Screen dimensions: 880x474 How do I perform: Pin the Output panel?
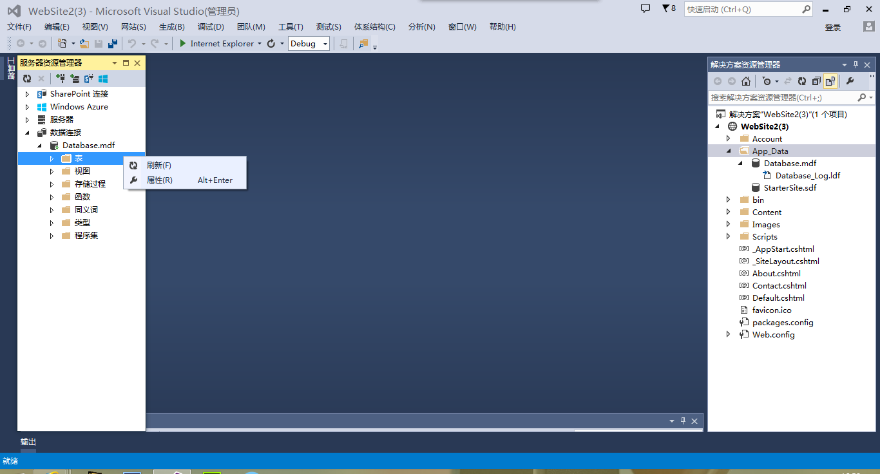(x=684, y=421)
